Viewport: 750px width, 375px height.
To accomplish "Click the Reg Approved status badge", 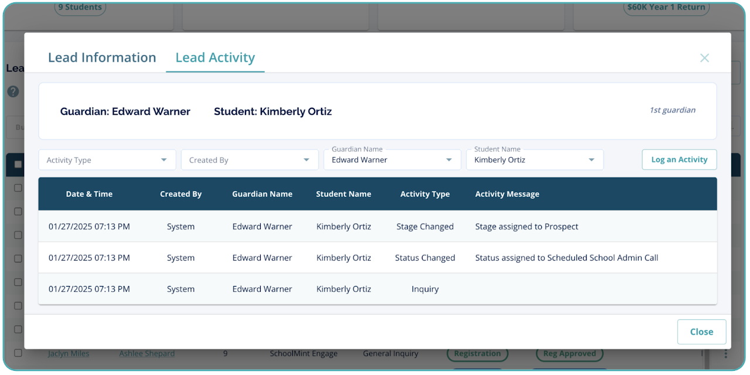I will tap(569, 354).
